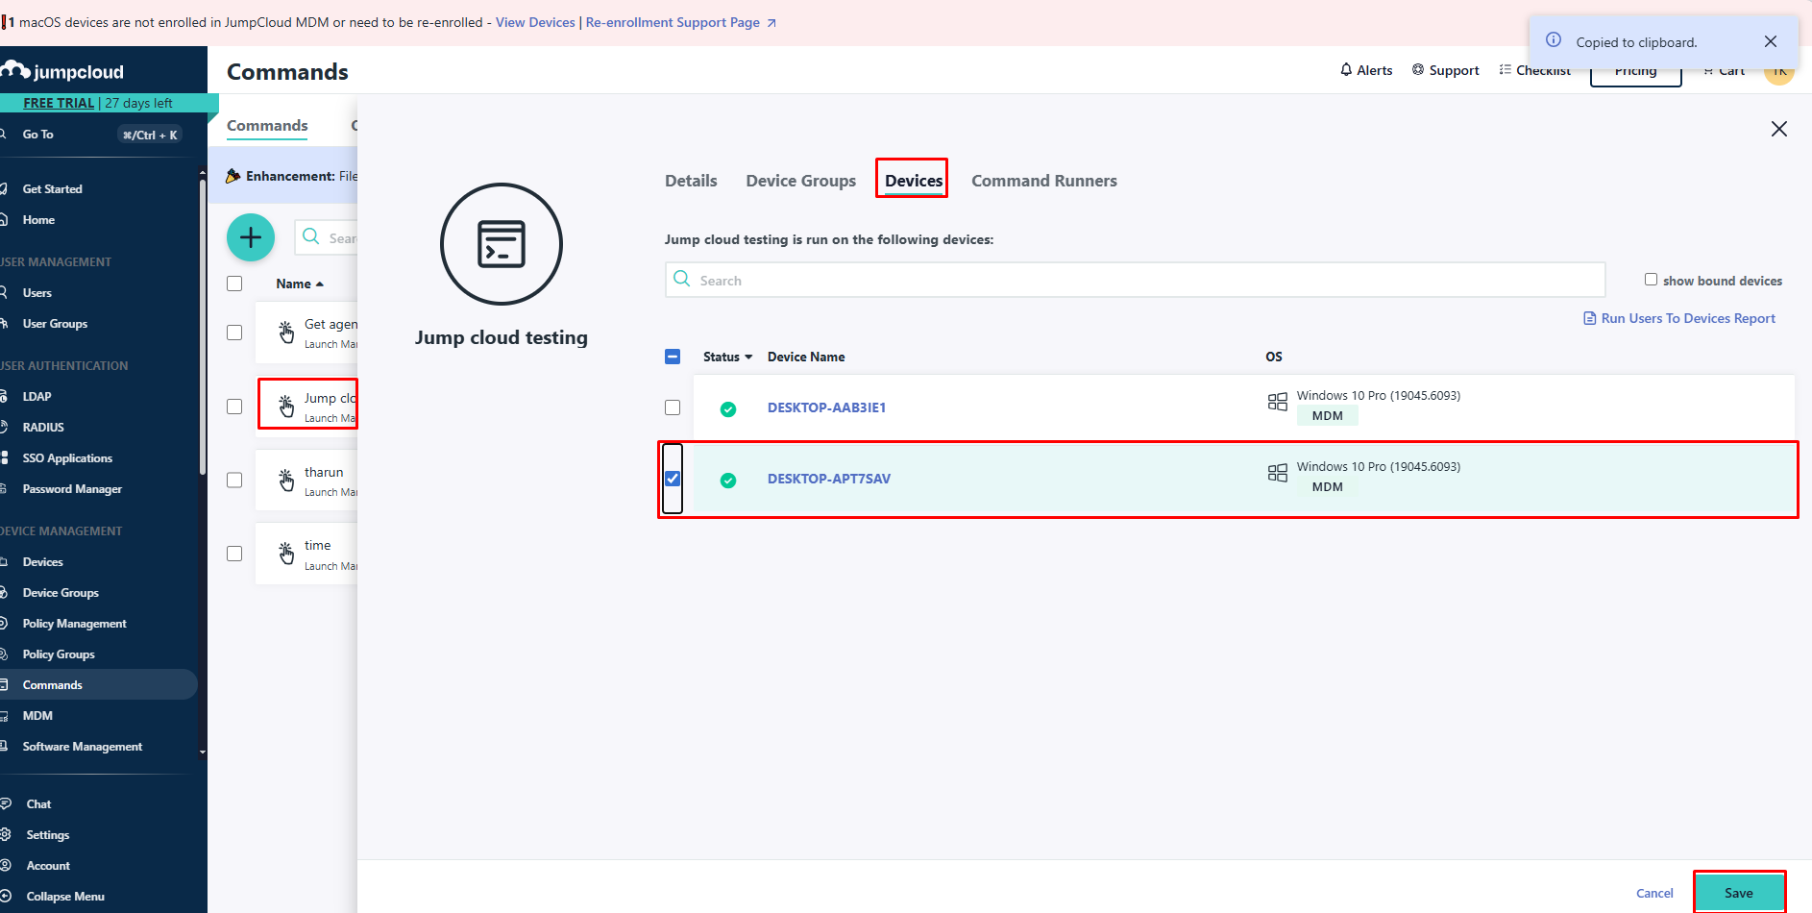Click the green add command plus button

coord(251,237)
